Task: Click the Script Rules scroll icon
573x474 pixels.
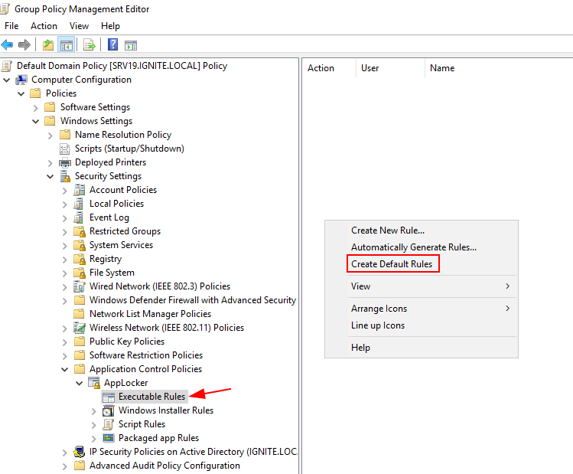Action: point(108,424)
